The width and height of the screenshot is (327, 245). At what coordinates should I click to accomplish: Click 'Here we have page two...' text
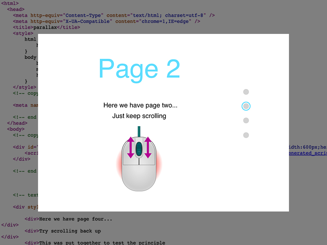pos(140,105)
